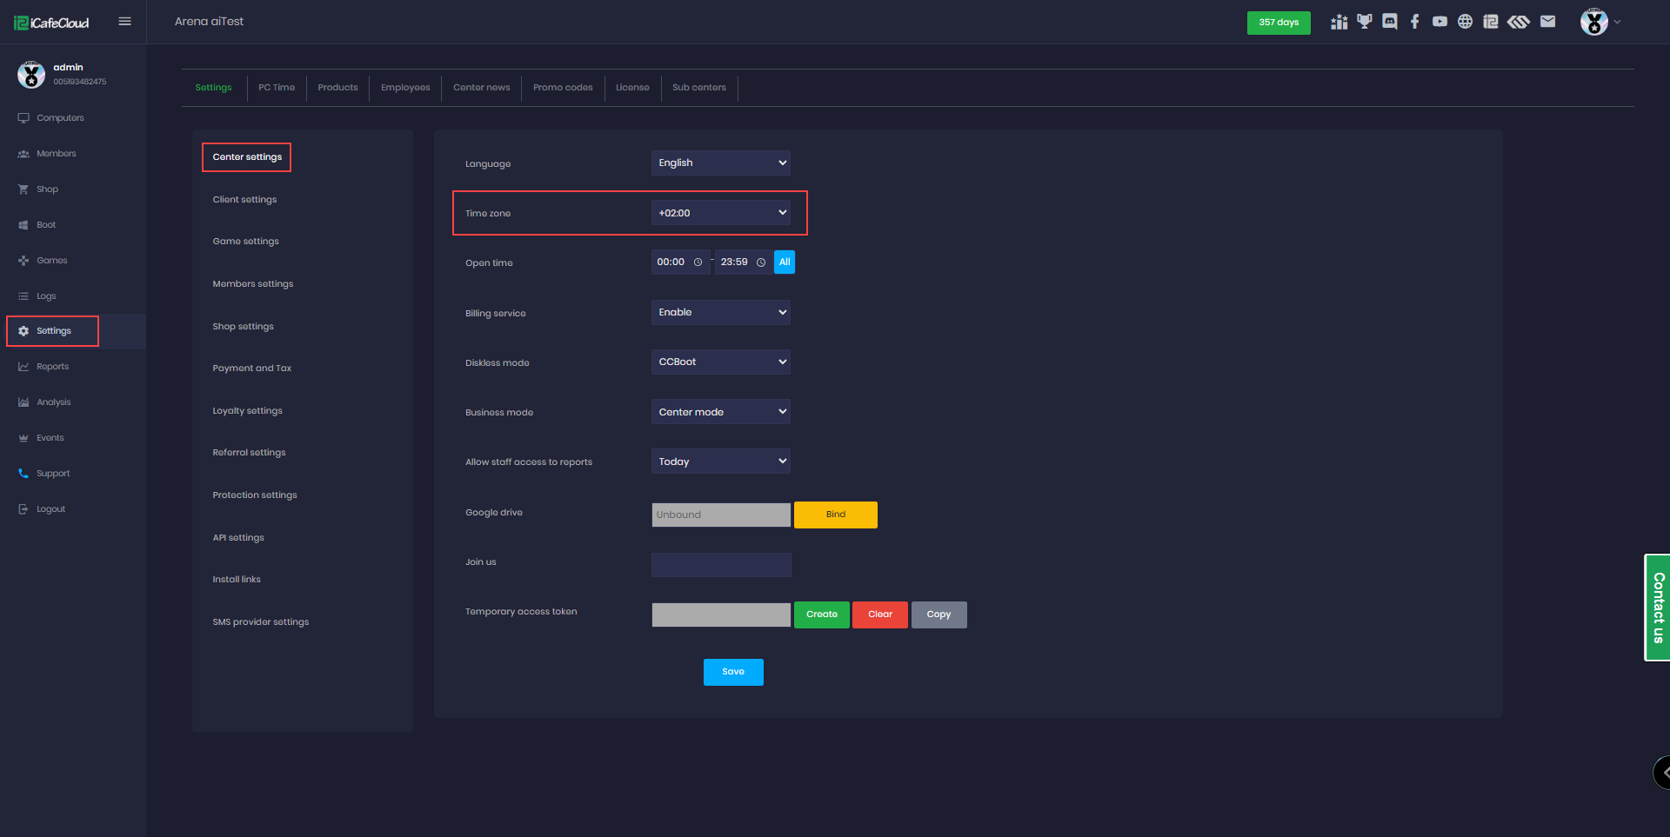Click the Reports icon in the sidebar
This screenshot has width=1670, height=837.
point(23,366)
